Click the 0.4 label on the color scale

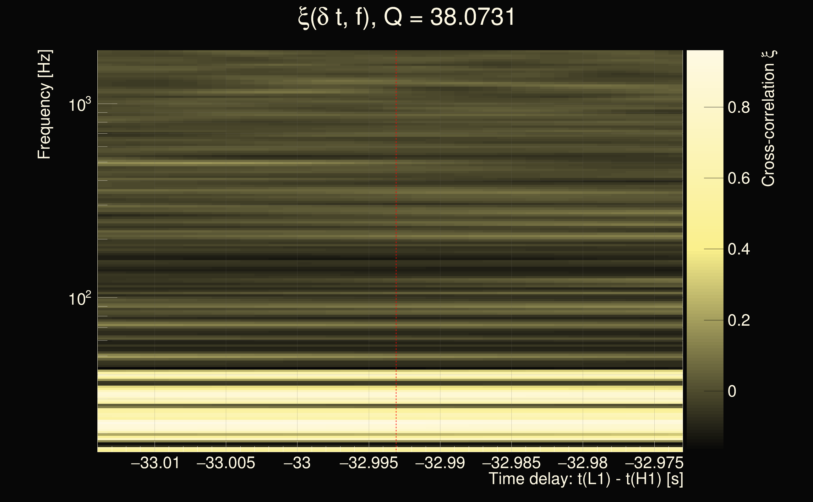click(739, 249)
